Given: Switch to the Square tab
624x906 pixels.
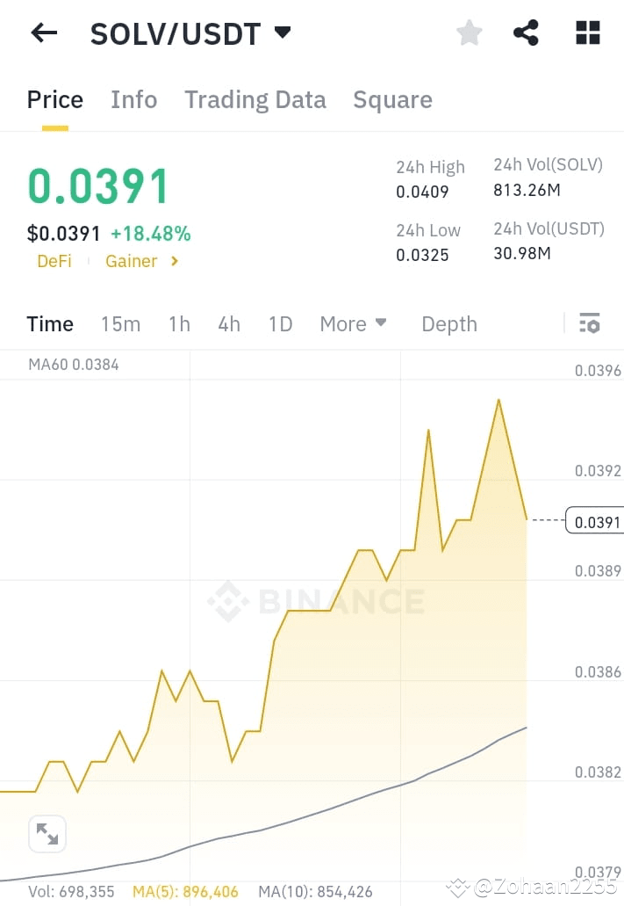Looking at the screenshot, I should [392, 99].
